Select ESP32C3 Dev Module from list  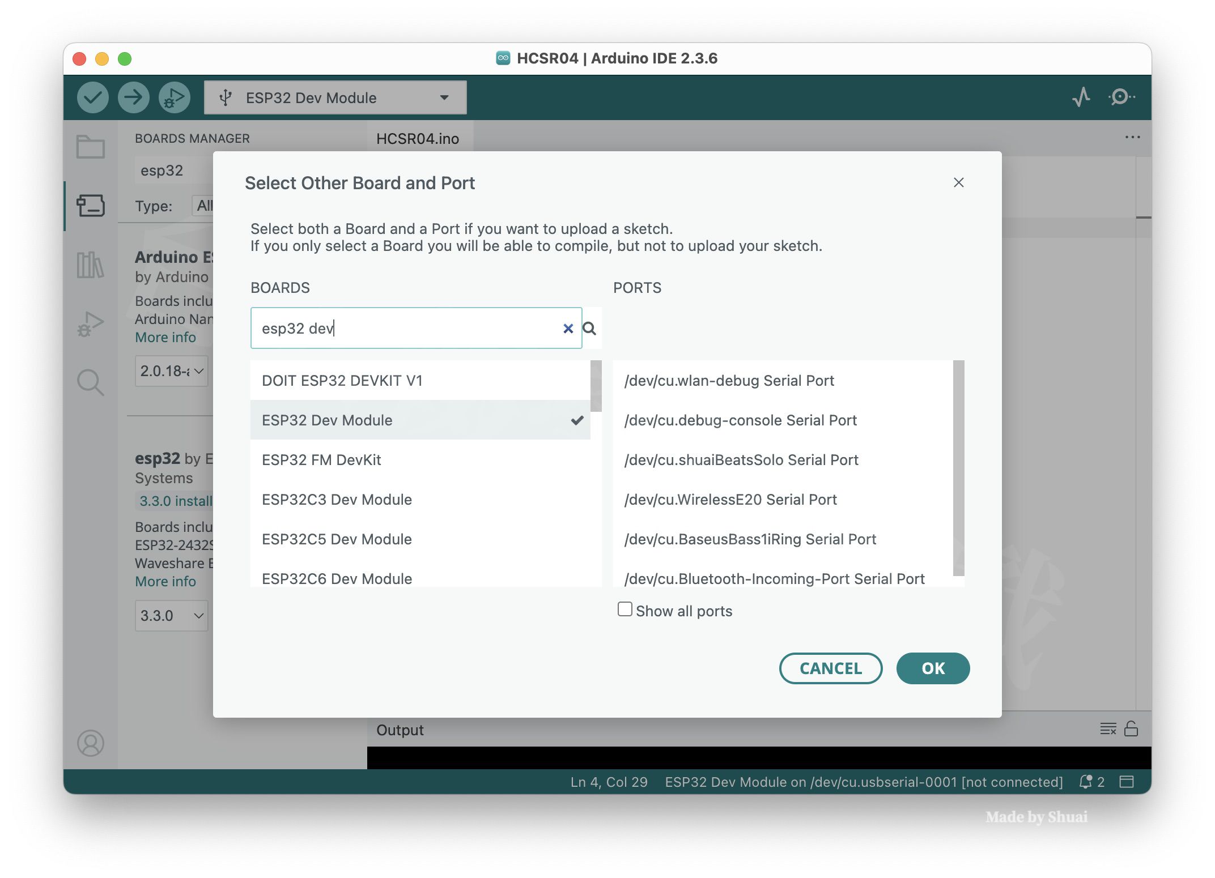coord(337,500)
